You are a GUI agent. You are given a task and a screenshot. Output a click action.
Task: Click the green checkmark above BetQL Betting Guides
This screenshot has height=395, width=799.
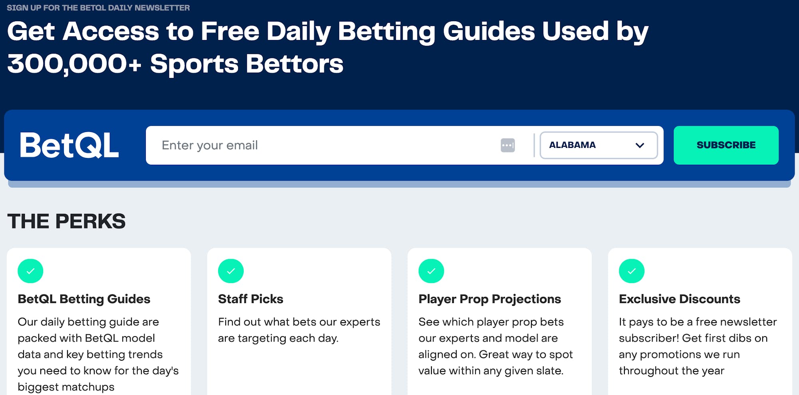coord(30,271)
